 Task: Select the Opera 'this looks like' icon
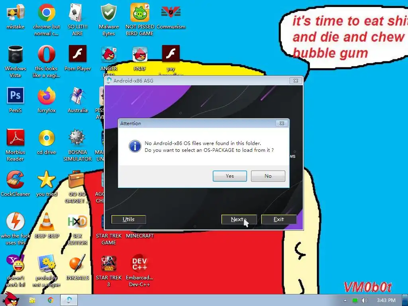(46, 61)
